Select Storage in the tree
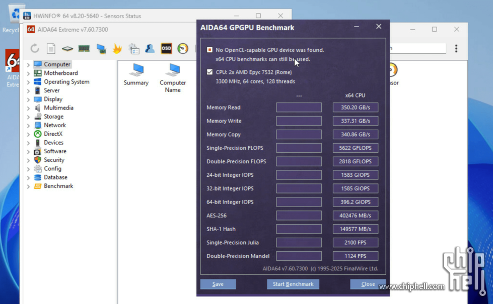493x304 pixels. point(53,117)
